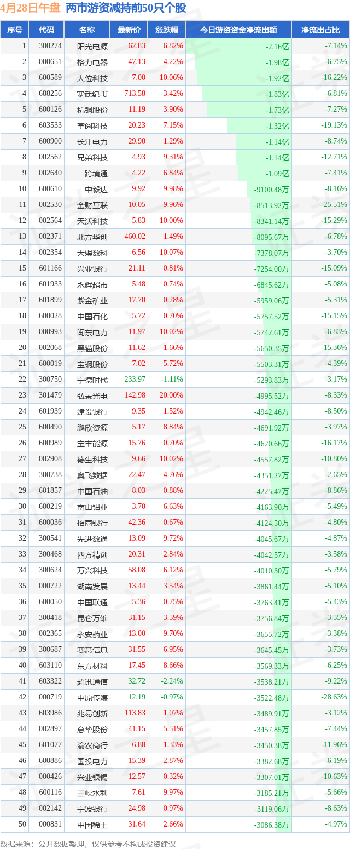This screenshot has width=350, height=849.
Task: Click stock name 金财互联
Action: (92, 205)
